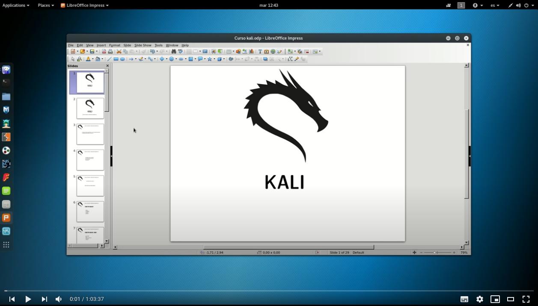538x306 pixels.
Task: Open the Help menu
Action: pos(185,45)
